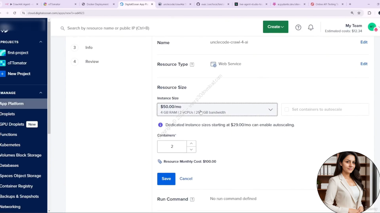Screen dimensions: 380x213
Task: Open Volumes Block Storage in sidebar
Action: point(20,155)
